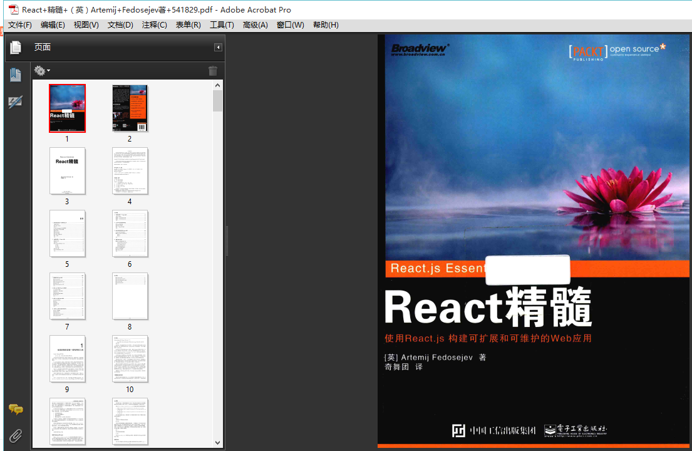The width and height of the screenshot is (692, 451).
Task: Open page options gear dropdown
Action: pyautogui.click(x=42, y=71)
